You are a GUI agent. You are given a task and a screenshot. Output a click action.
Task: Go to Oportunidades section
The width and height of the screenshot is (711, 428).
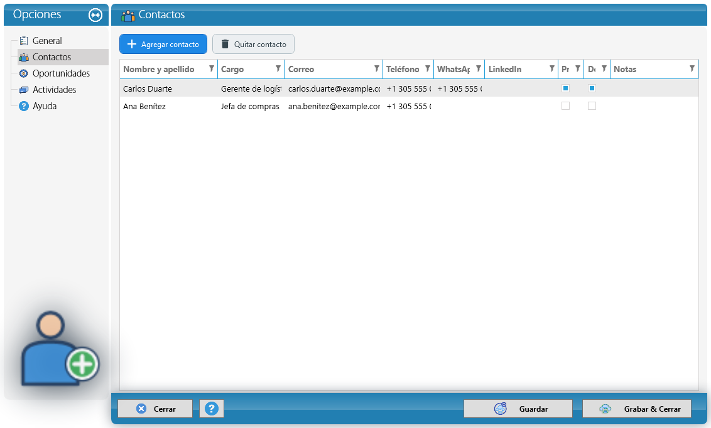(61, 73)
